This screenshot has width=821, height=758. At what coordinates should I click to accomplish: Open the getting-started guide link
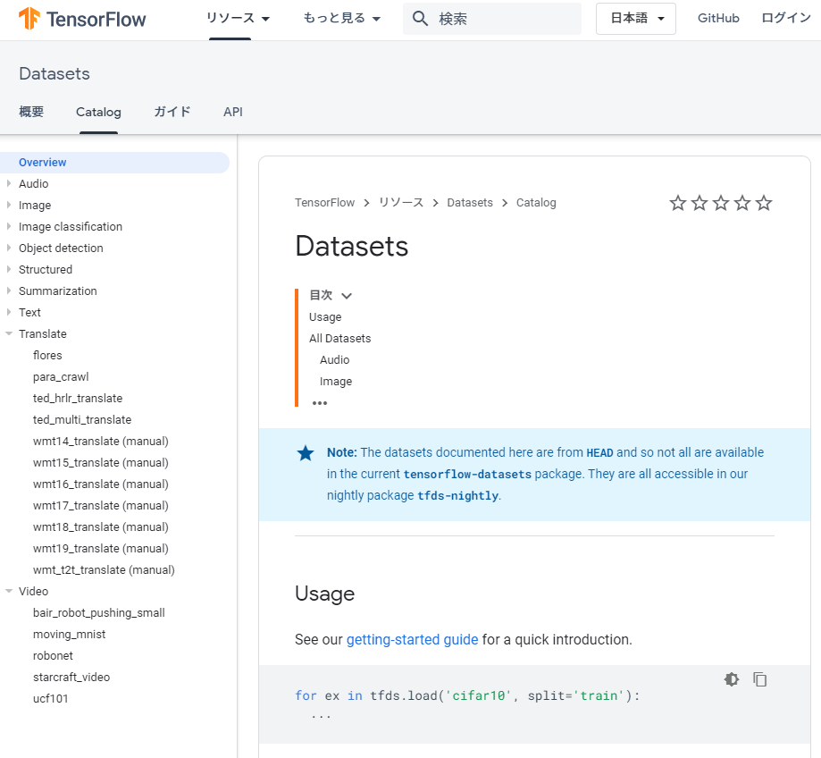click(412, 639)
